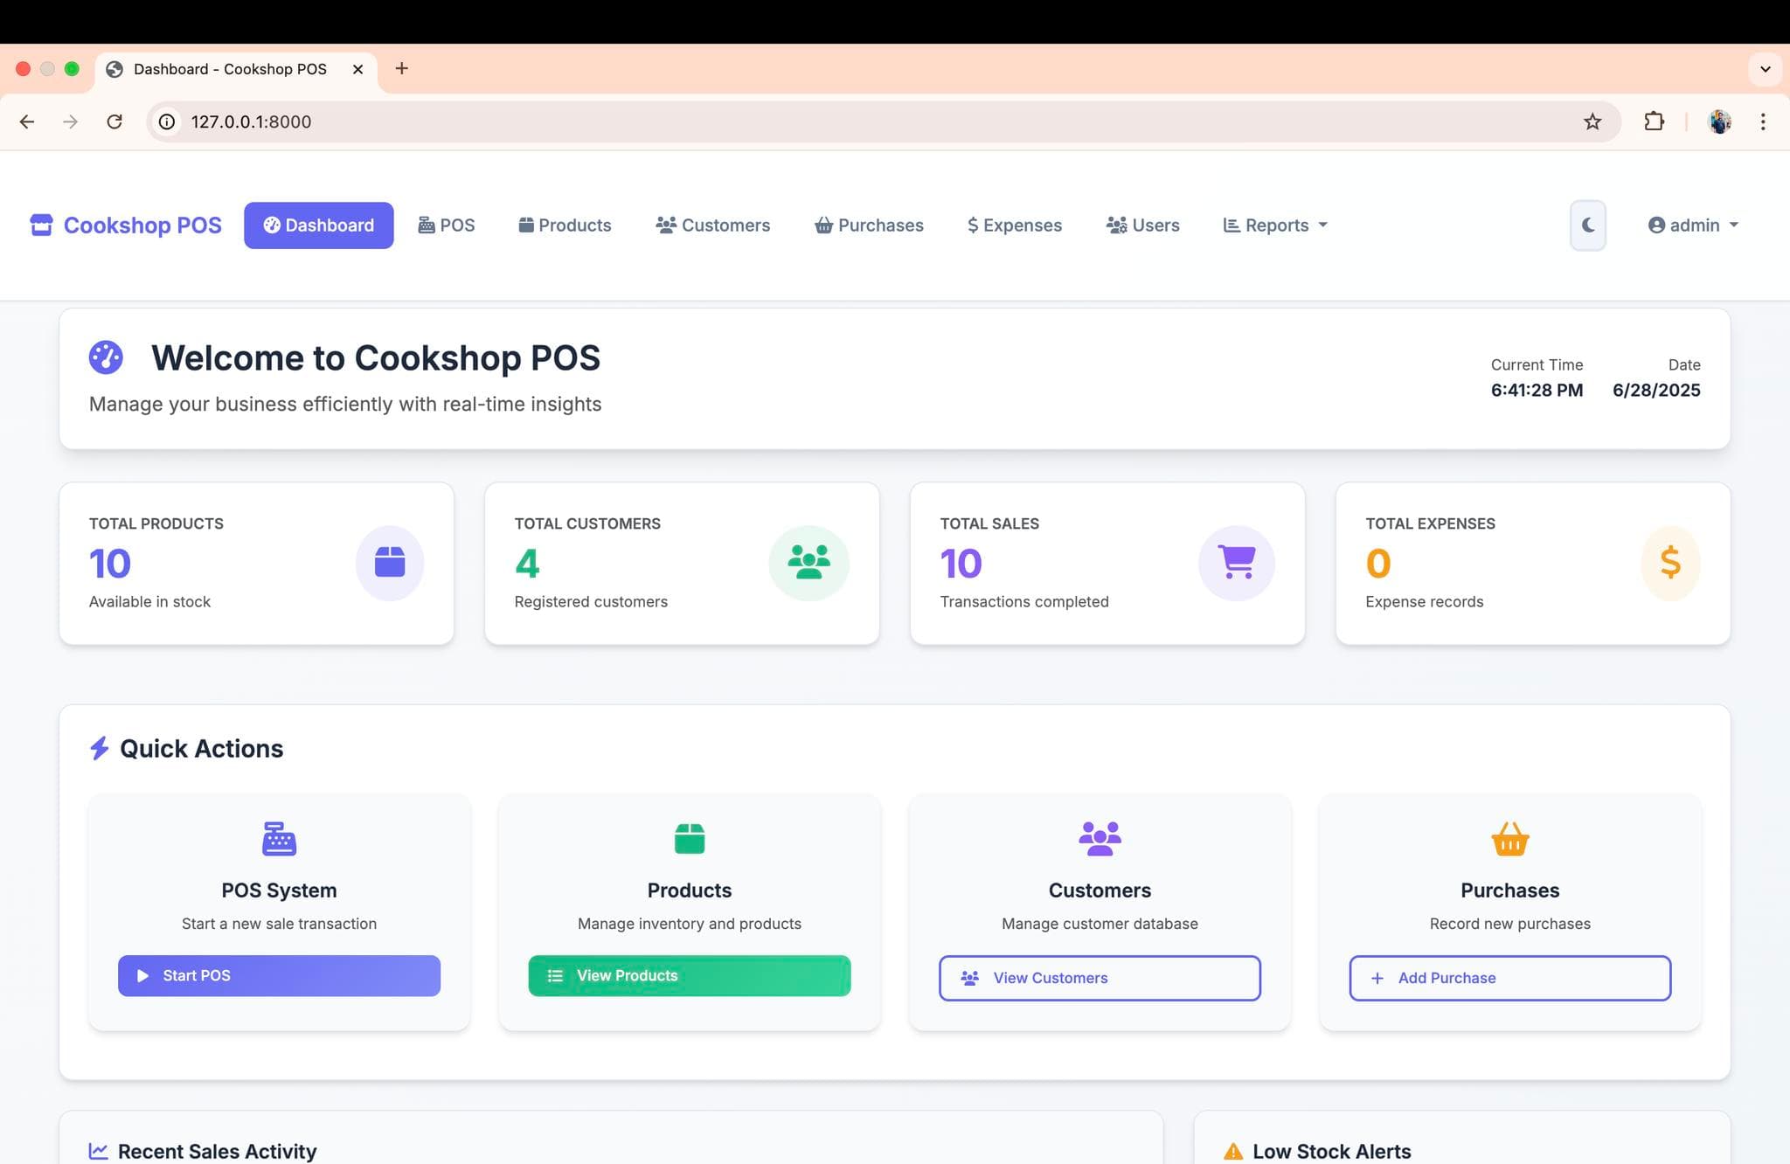Image resolution: width=1790 pixels, height=1164 pixels.
Task: Expand the tab search chevron
Action: pos(1765,69)
